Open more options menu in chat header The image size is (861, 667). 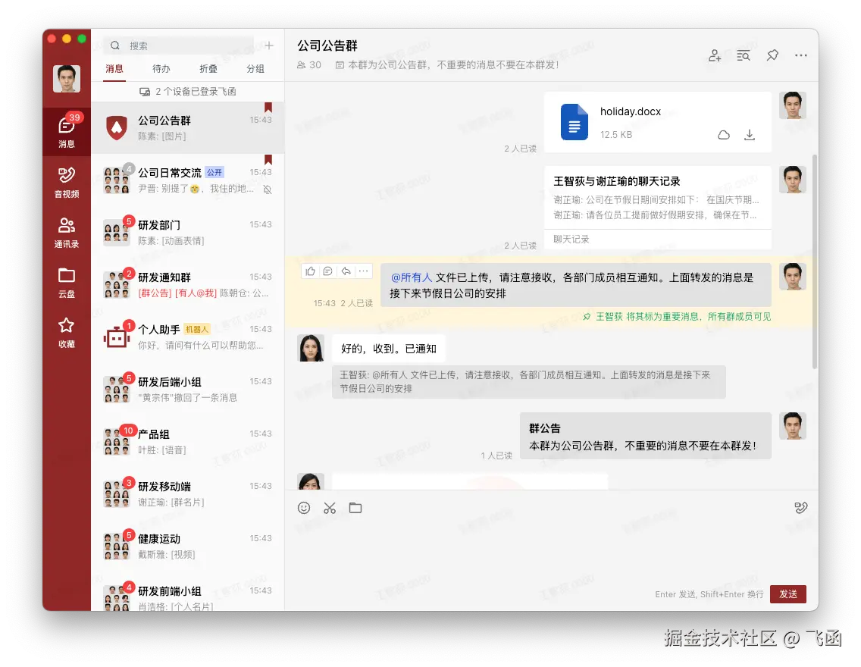[x=801, y=55]
